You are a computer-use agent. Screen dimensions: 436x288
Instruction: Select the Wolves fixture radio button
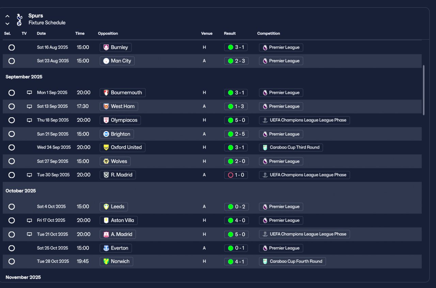coord(12,161)
